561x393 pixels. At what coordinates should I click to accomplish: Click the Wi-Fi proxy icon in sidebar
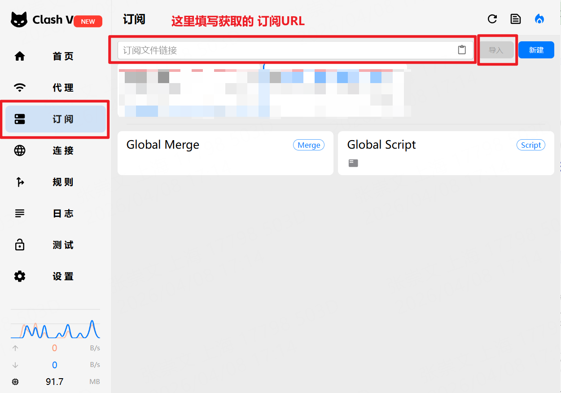coord(20,88)
